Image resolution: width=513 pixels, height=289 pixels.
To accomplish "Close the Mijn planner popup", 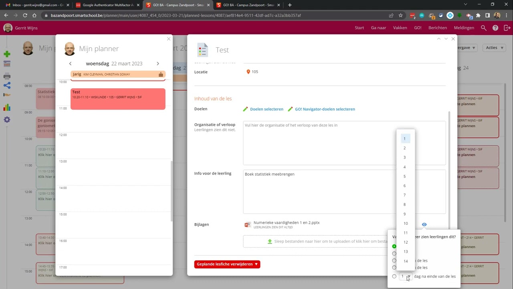I will click(169, 39).
